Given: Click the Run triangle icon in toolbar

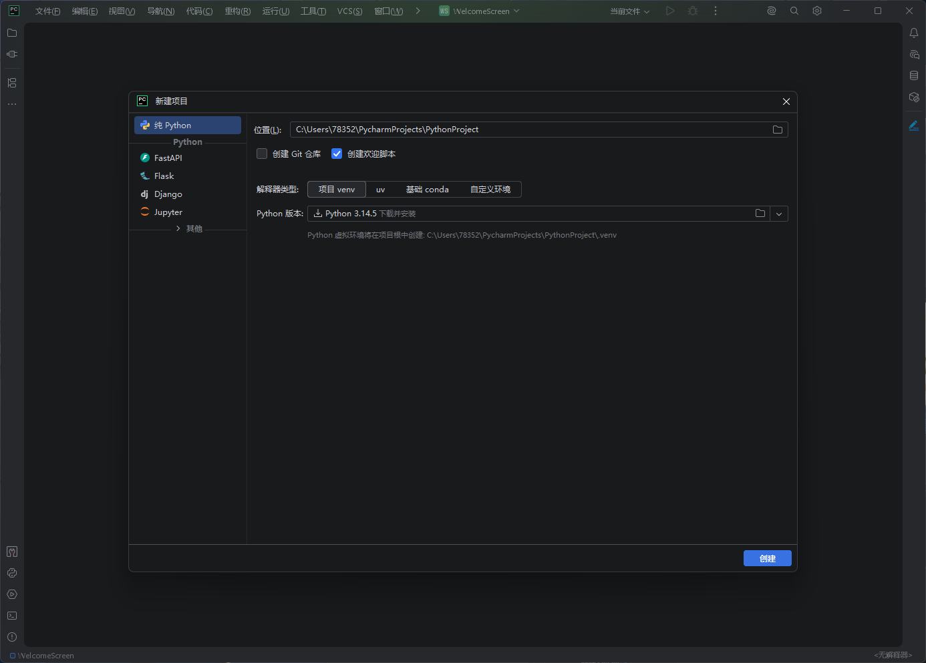Looking at the screenshot, I should [670, 11].
